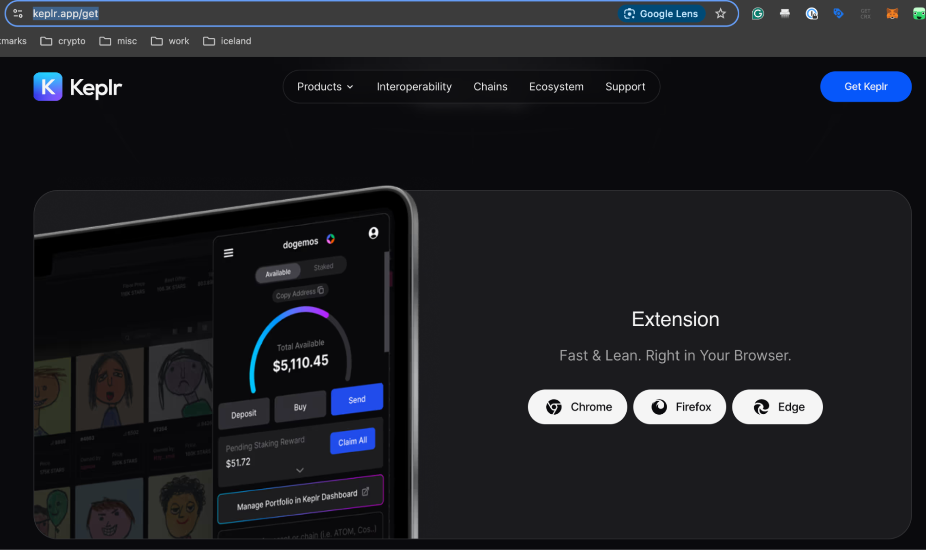Click the Get Keplr button
The width and height of the screenshot is (926, 550).
pyautogui.click(x=865, y=87)
